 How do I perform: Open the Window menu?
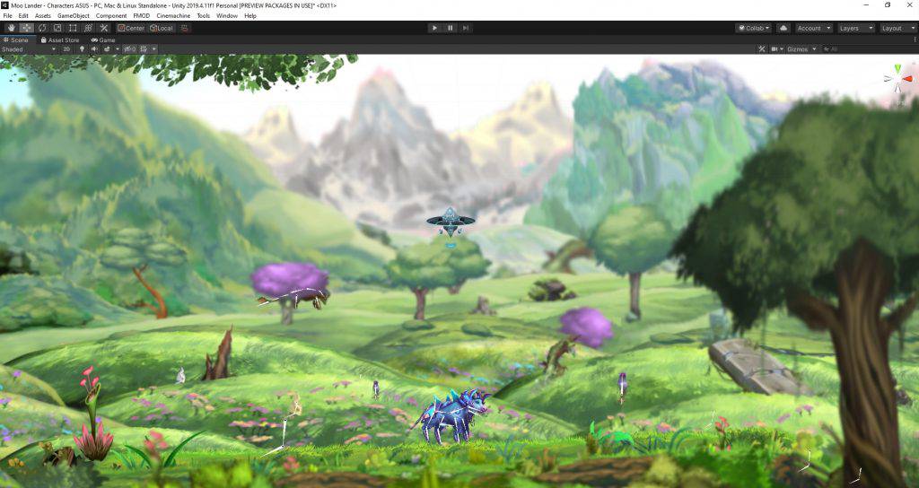coord(227,16)
